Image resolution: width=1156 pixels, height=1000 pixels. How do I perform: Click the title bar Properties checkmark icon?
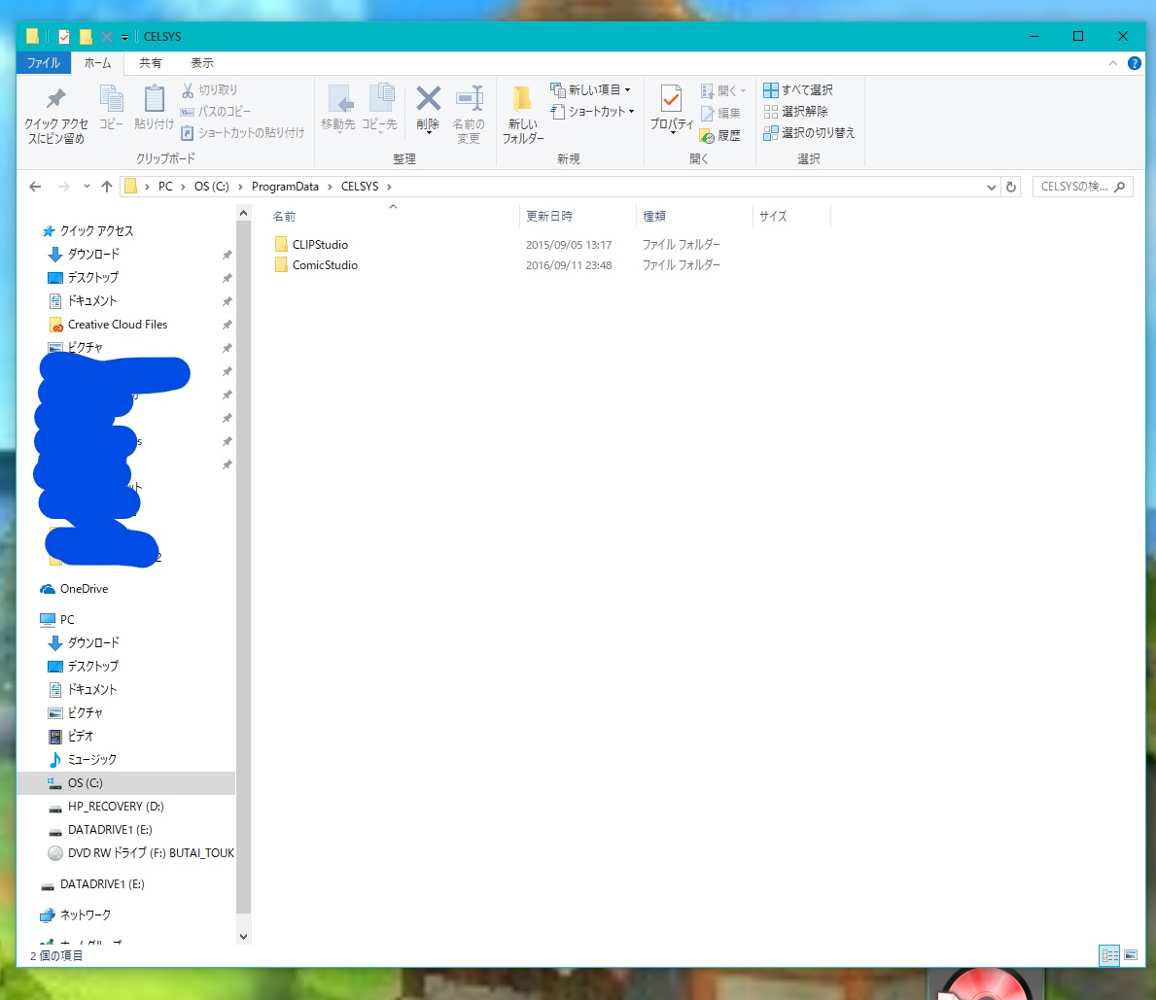point(64,36)
